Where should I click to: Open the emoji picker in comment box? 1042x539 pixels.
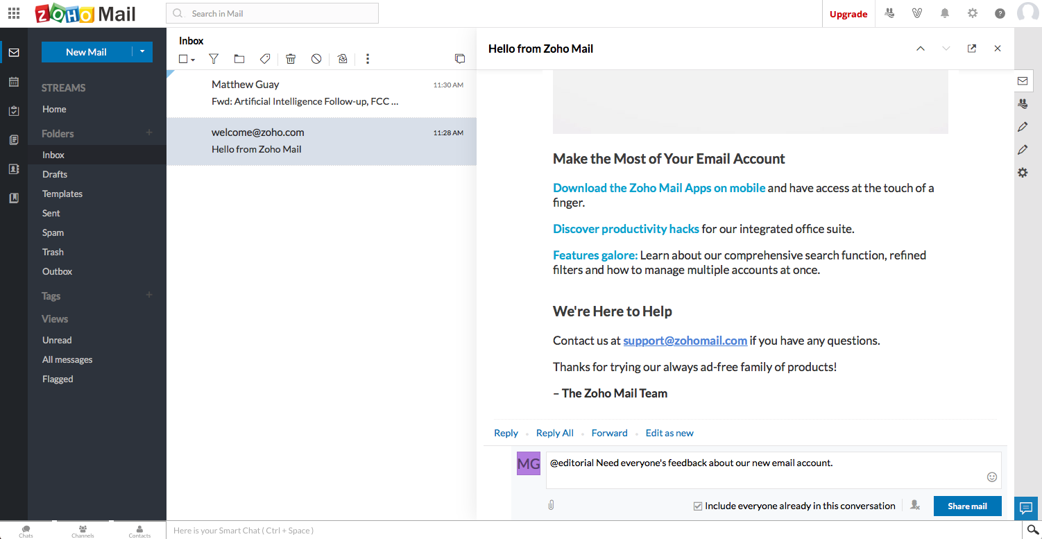(x=992, y=477)
